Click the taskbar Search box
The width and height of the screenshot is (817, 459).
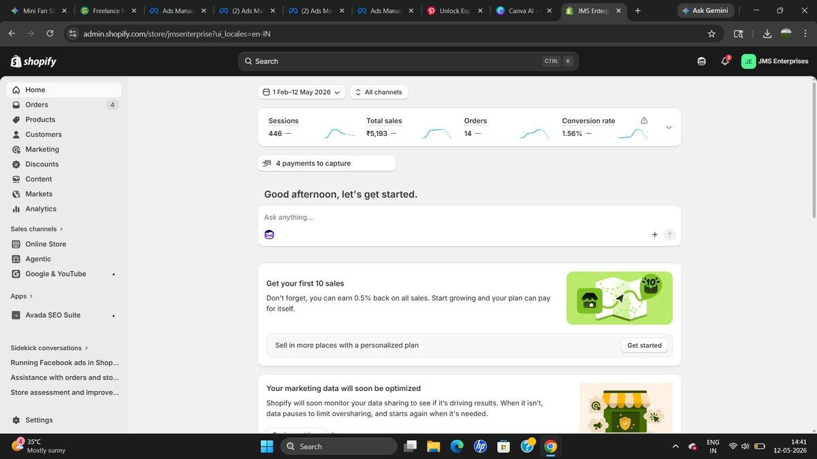pyautogui.click(x=338, y=446)
